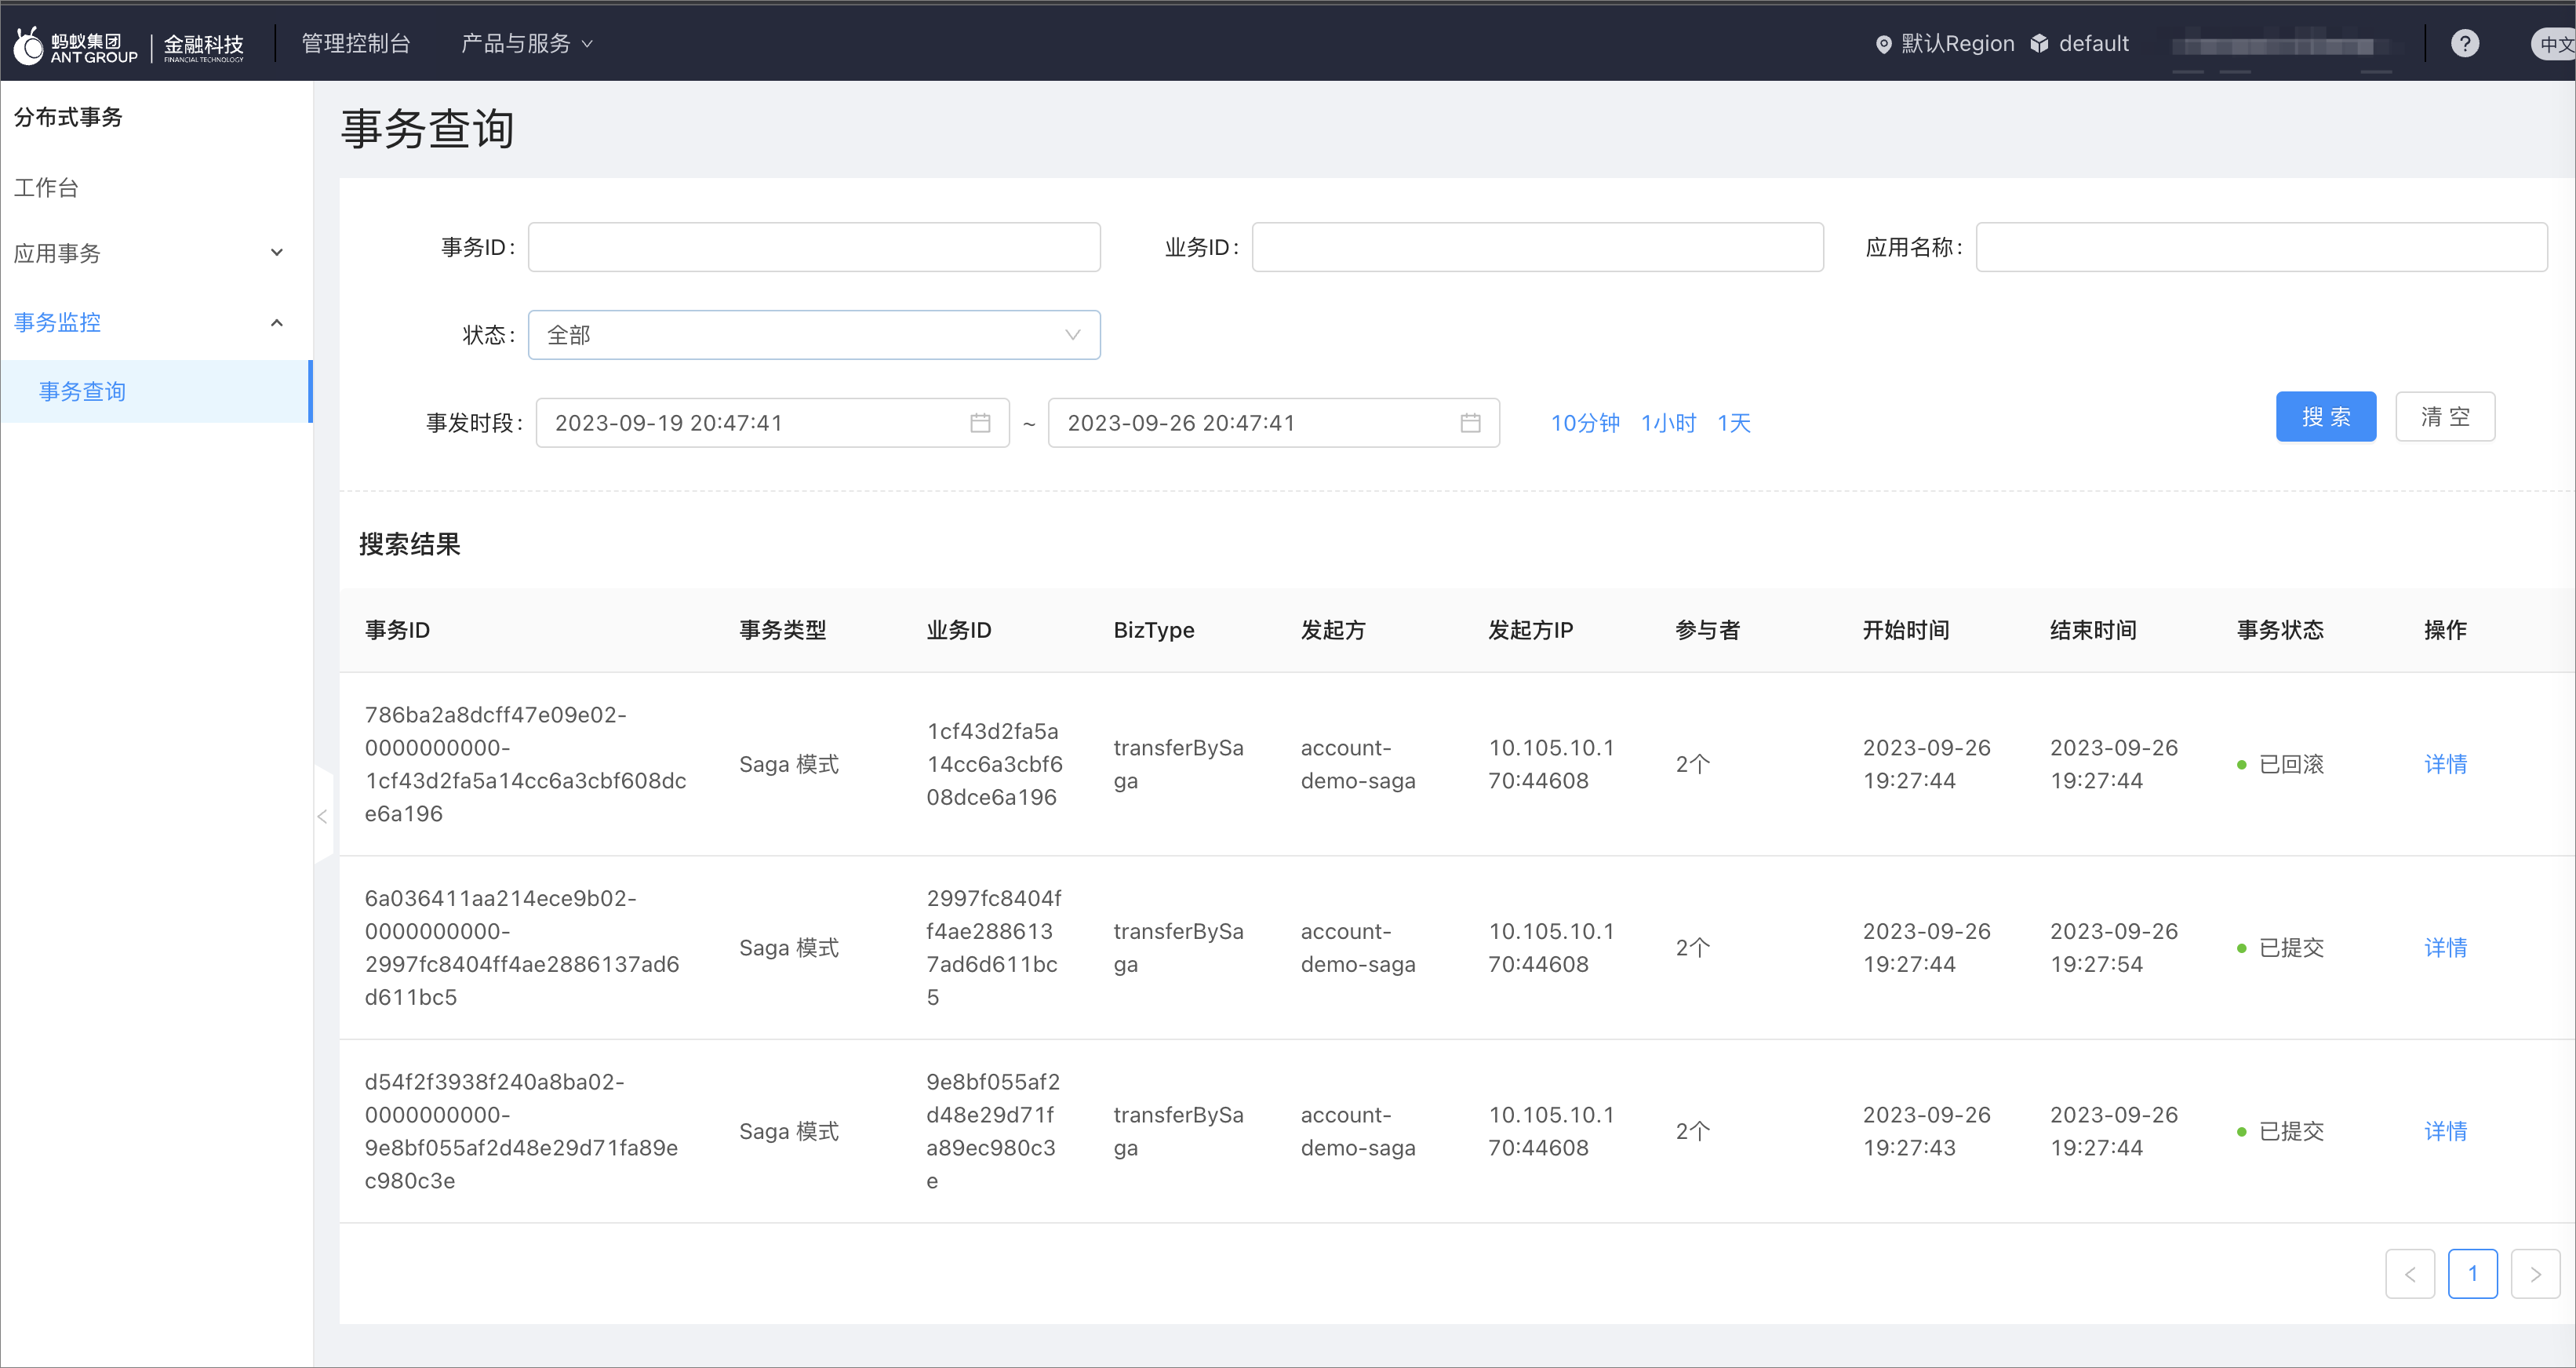The height and width of the screenshot is (1368, 2576).
Task: Click the 结束时间 column header
Action: 2092,630
